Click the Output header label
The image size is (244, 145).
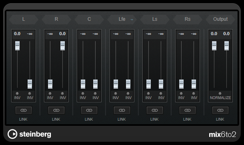coord(220,19)
